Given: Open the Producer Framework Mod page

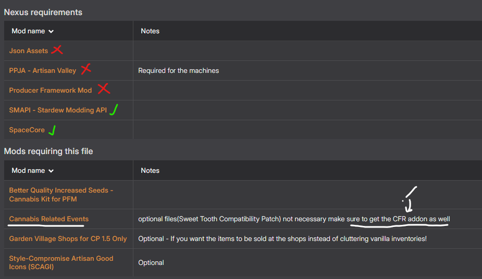Looking at the screenshot, I should click(x=51, y=91).
